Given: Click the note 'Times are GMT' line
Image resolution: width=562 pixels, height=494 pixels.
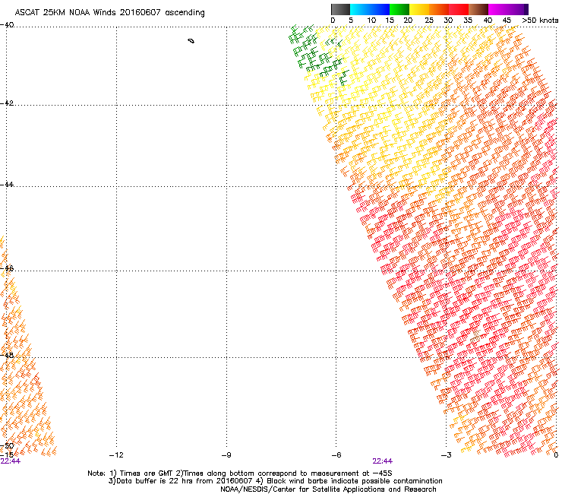Looking at the screenshot, I should (x=239, y=473).
